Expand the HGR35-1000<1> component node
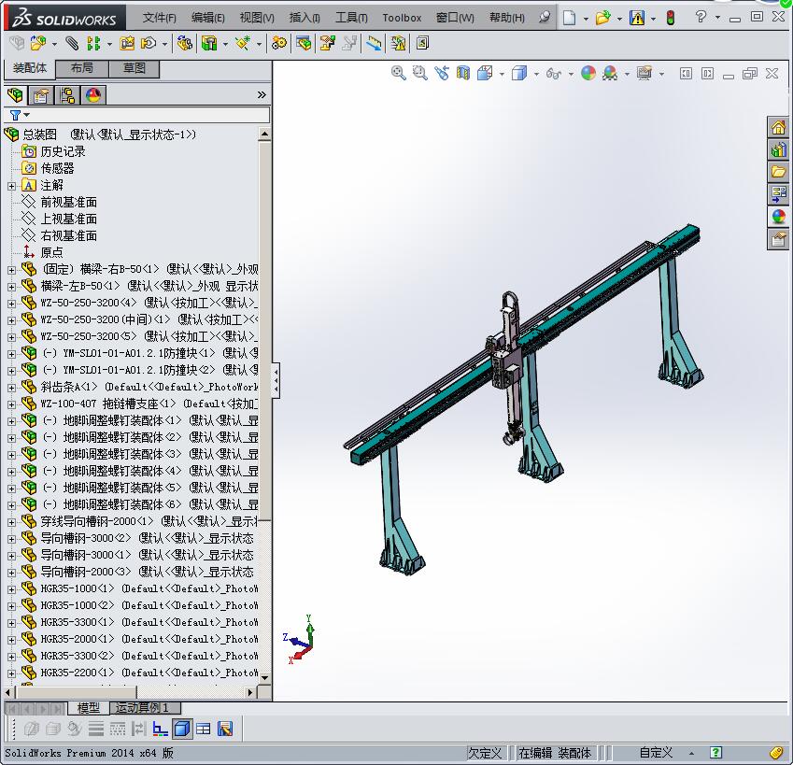 pyautogui.click(x=11, y=589)
